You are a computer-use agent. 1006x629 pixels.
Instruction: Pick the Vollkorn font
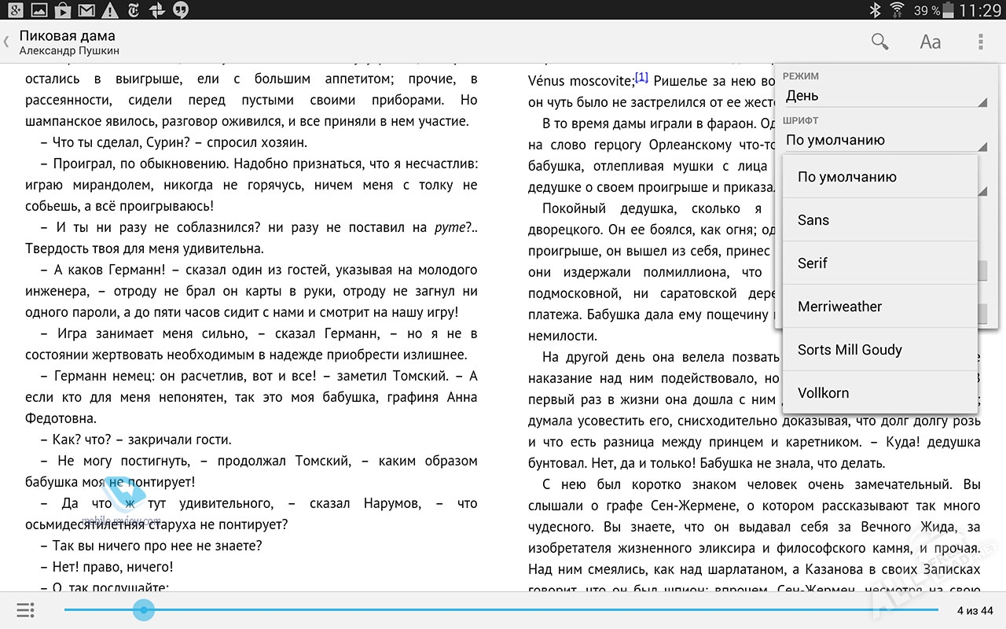[880, 393]
